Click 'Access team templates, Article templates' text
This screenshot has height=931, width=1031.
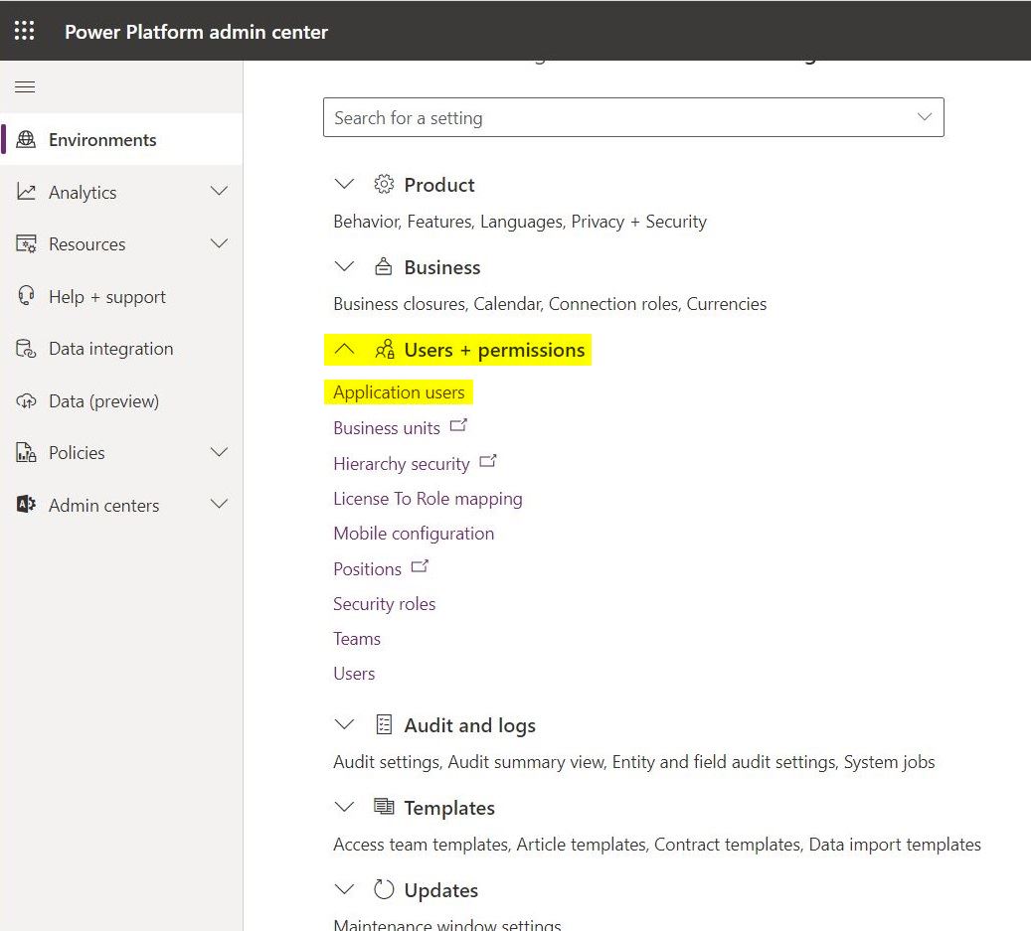click(490, 845)
